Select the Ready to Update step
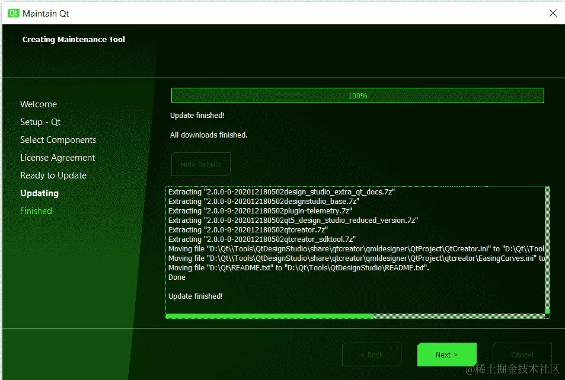The width and height of the screenshot is (565, 380). click(x=53, y=175)
